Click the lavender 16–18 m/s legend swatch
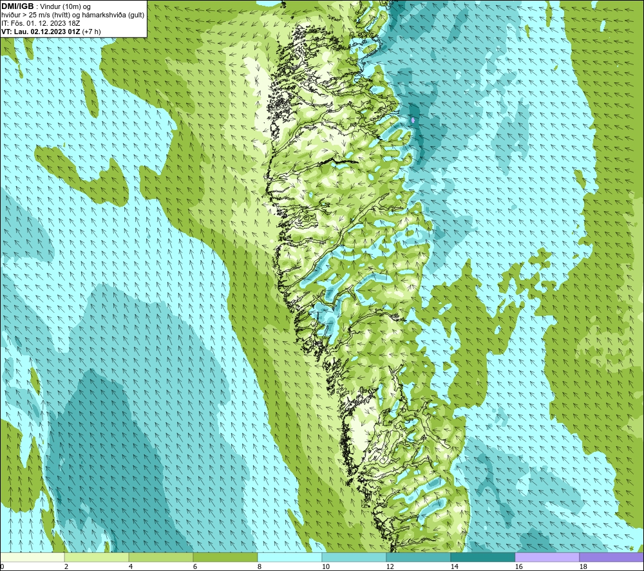Image resolution: width=644 pixels, height=571 pixels. pos(547,557)
